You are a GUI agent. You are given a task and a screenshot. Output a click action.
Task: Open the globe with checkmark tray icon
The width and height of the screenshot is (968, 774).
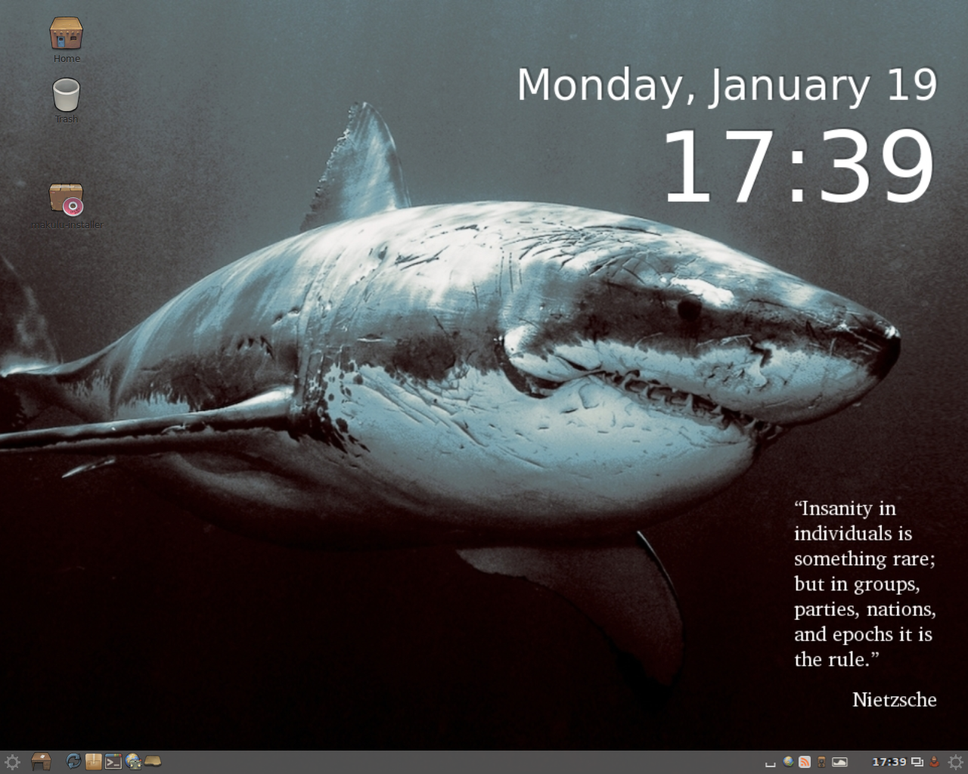(x=789, y=762)
